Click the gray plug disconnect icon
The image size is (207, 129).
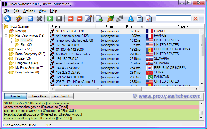tap(120, 19)
